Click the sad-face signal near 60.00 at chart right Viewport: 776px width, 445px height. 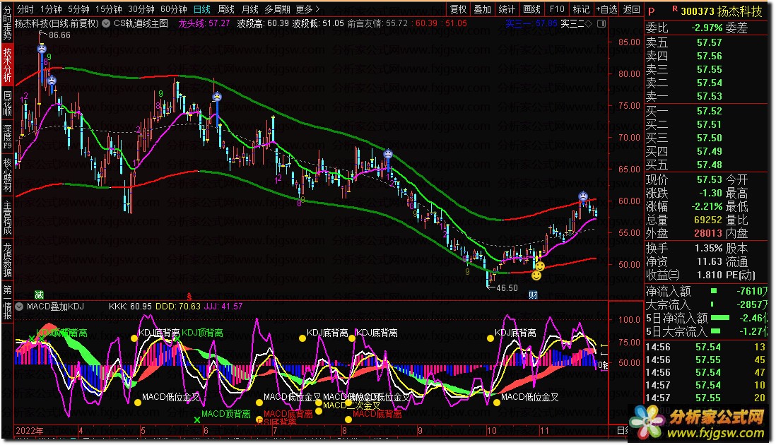583,196
